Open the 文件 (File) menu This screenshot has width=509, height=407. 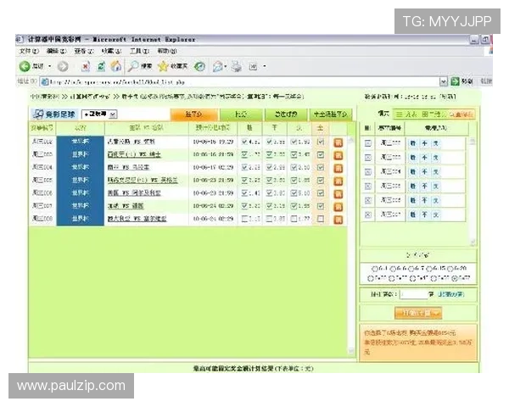coord(29,51)
